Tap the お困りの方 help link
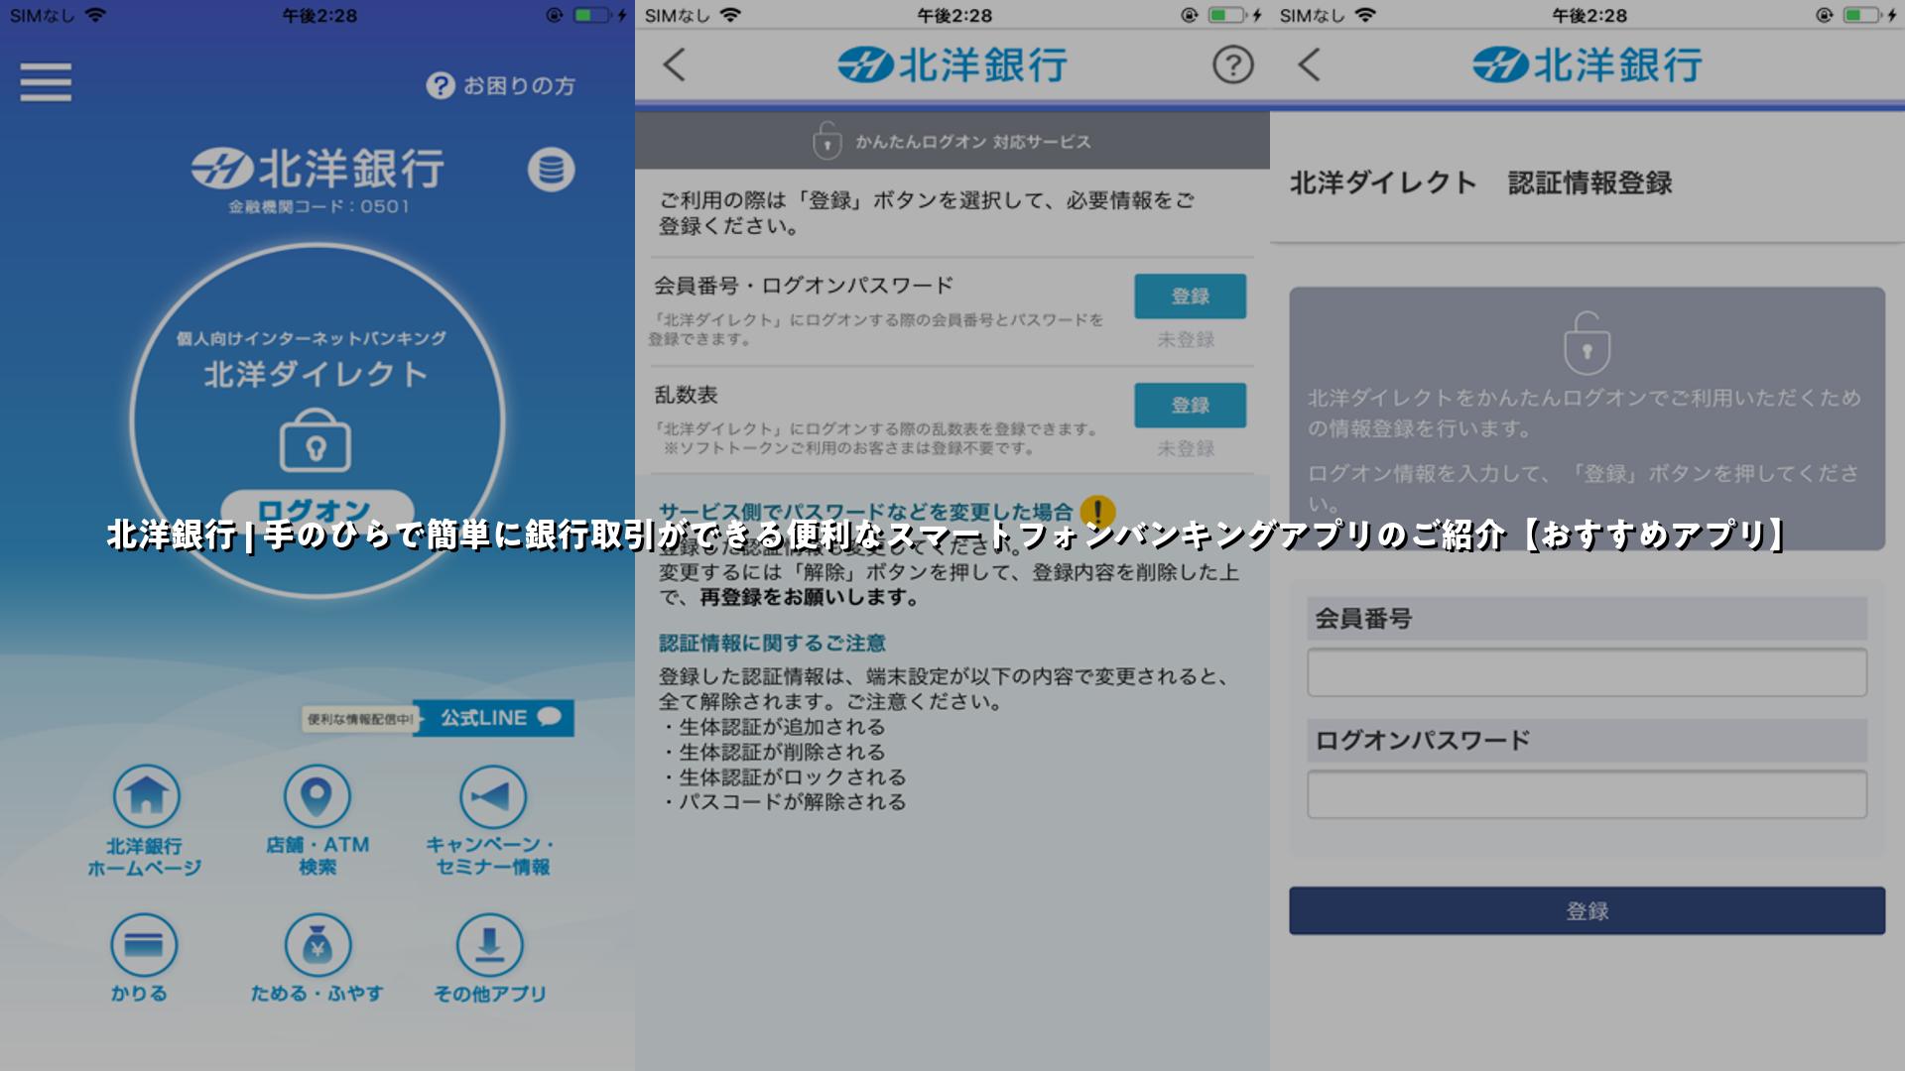The image size is (1905, 1071). [501, 86]
